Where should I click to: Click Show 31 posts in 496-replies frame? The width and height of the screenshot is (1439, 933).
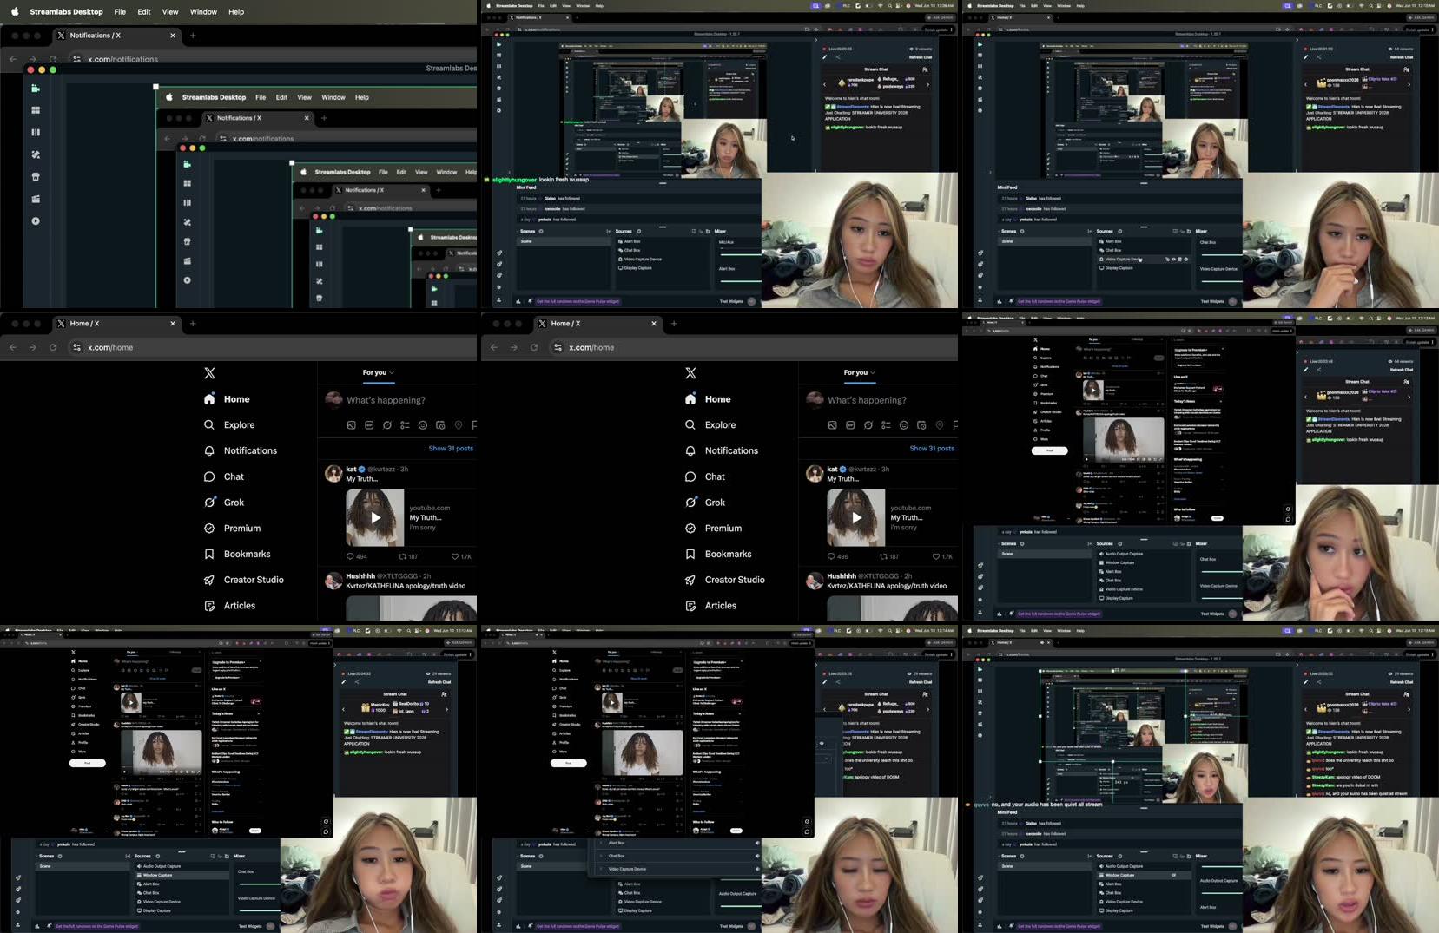[932, 449]
